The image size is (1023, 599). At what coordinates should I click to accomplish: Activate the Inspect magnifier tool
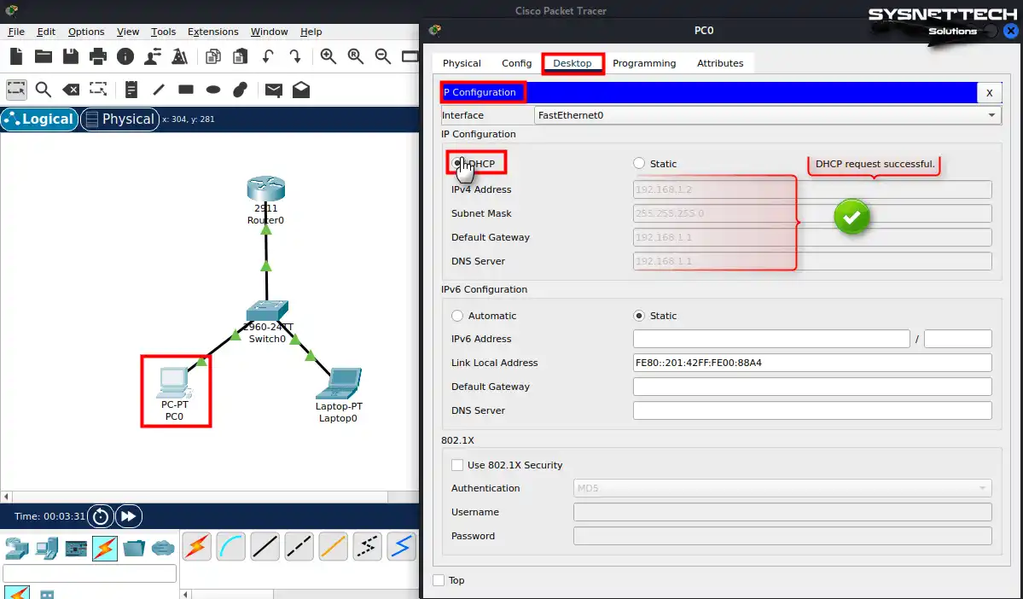coord(43,90)
